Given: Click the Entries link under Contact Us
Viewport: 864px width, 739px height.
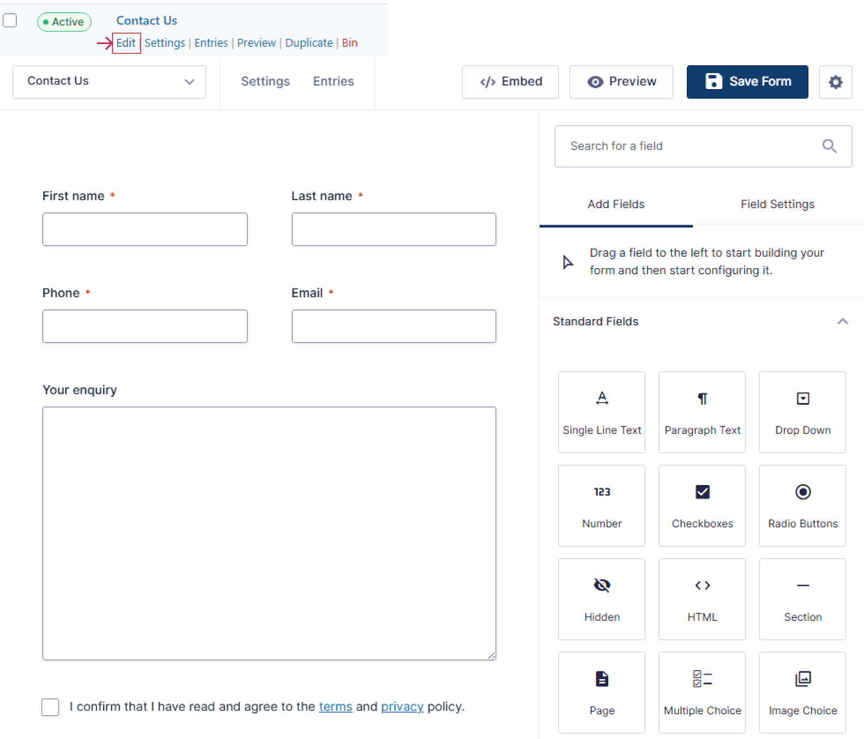Looking at the screenshot, I should 211,43.
